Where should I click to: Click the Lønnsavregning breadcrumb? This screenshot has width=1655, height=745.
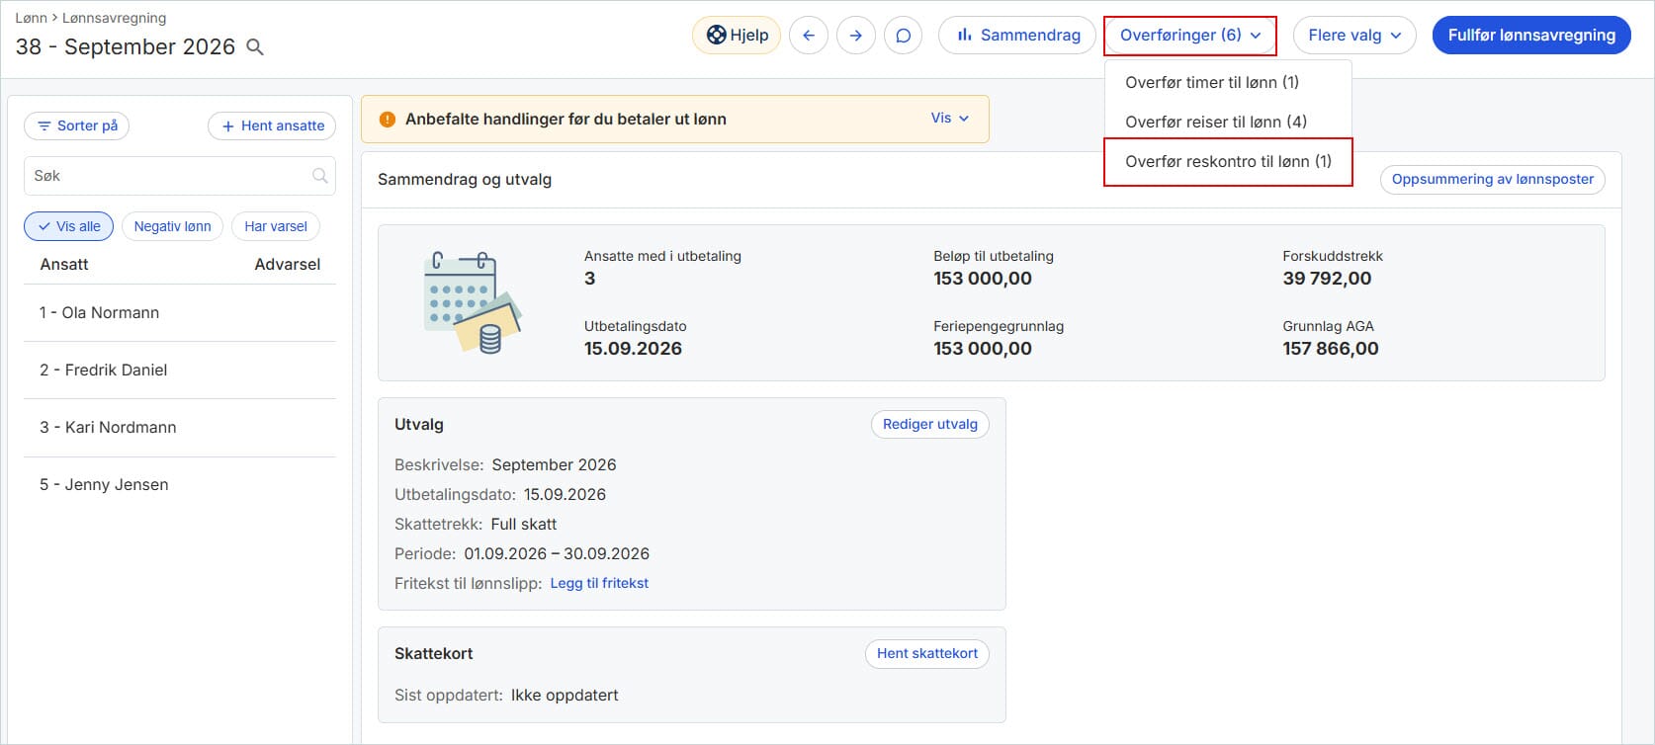pyautogui.click(x=114, y=18)
